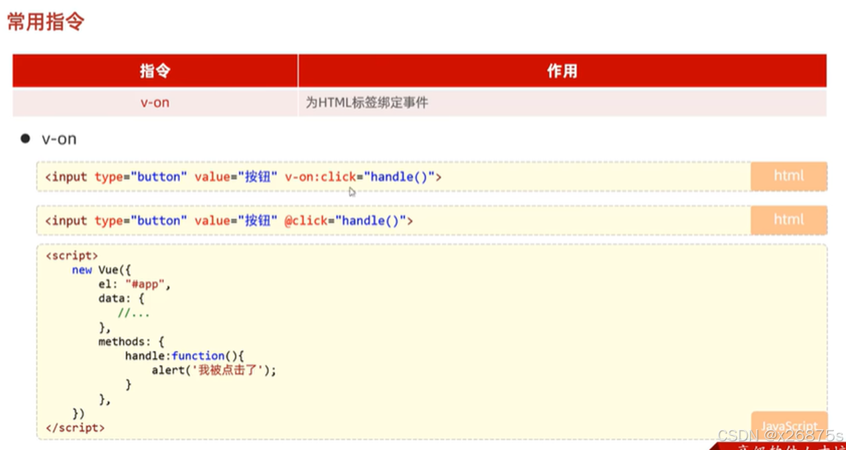Screen dimensions: 846x450
Task: Click the @click input code line
Action: (229, 220)
